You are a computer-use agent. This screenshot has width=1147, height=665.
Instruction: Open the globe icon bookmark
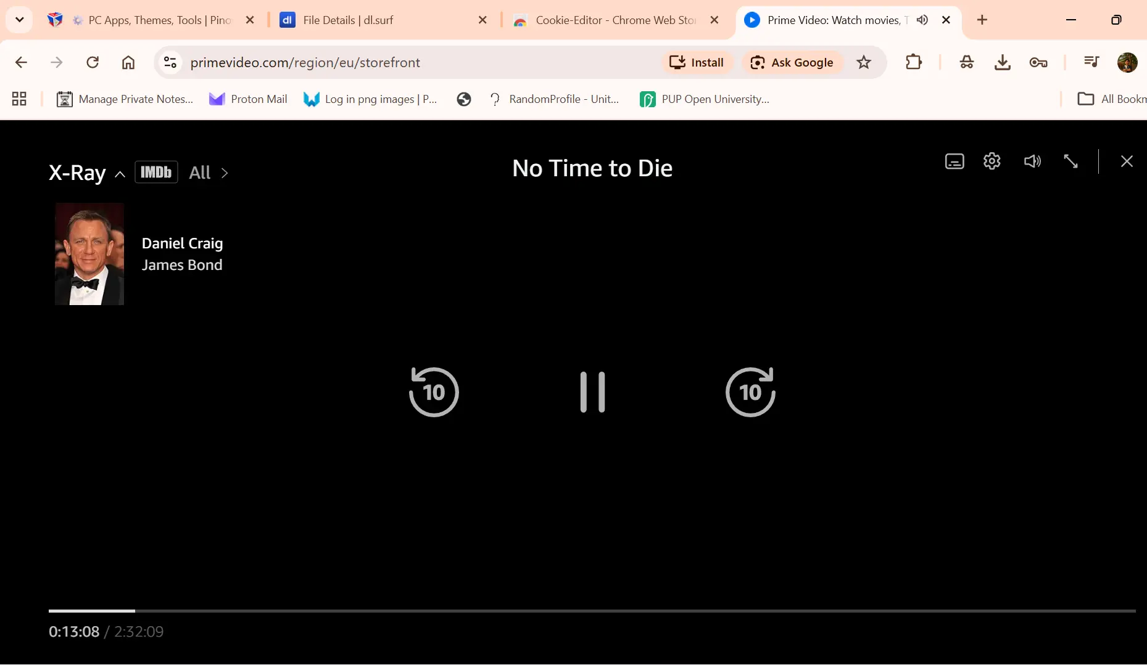click(x=464, y=99)
